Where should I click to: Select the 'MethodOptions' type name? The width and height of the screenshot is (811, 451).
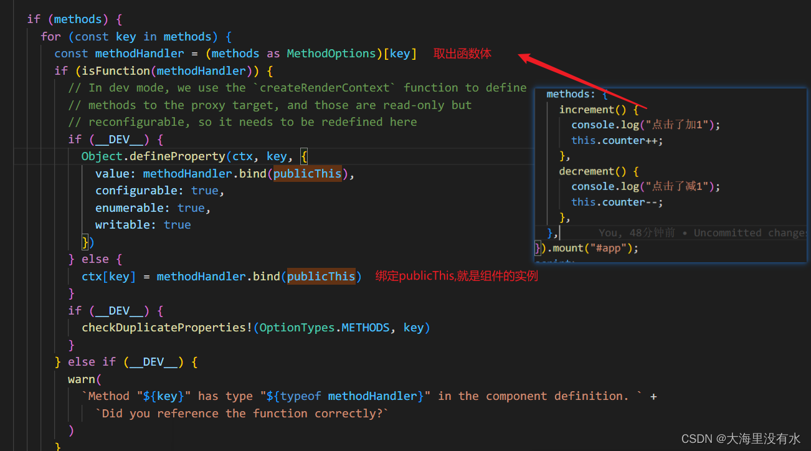(331, 54)
